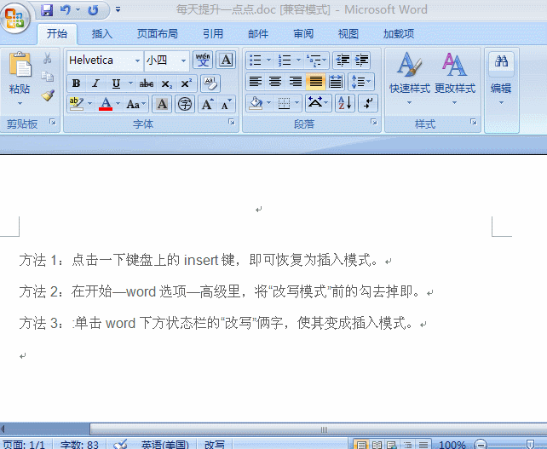Align text right

[296, 82]
